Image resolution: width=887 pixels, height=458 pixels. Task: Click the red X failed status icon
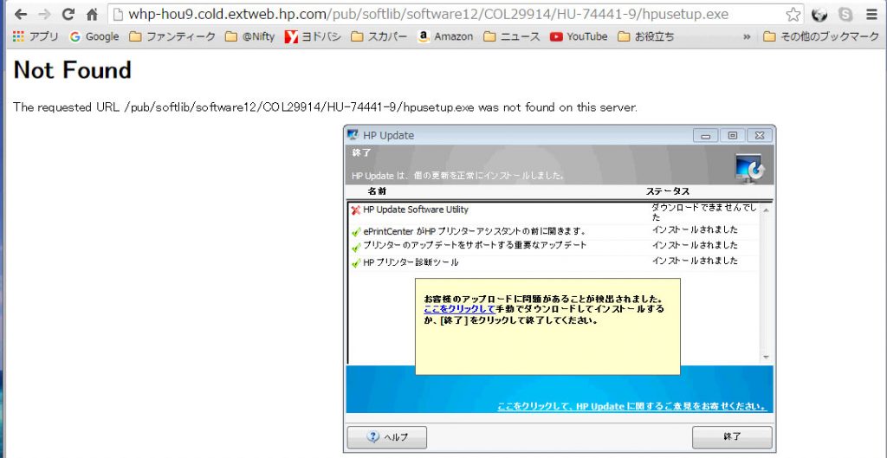pos(356,210)
